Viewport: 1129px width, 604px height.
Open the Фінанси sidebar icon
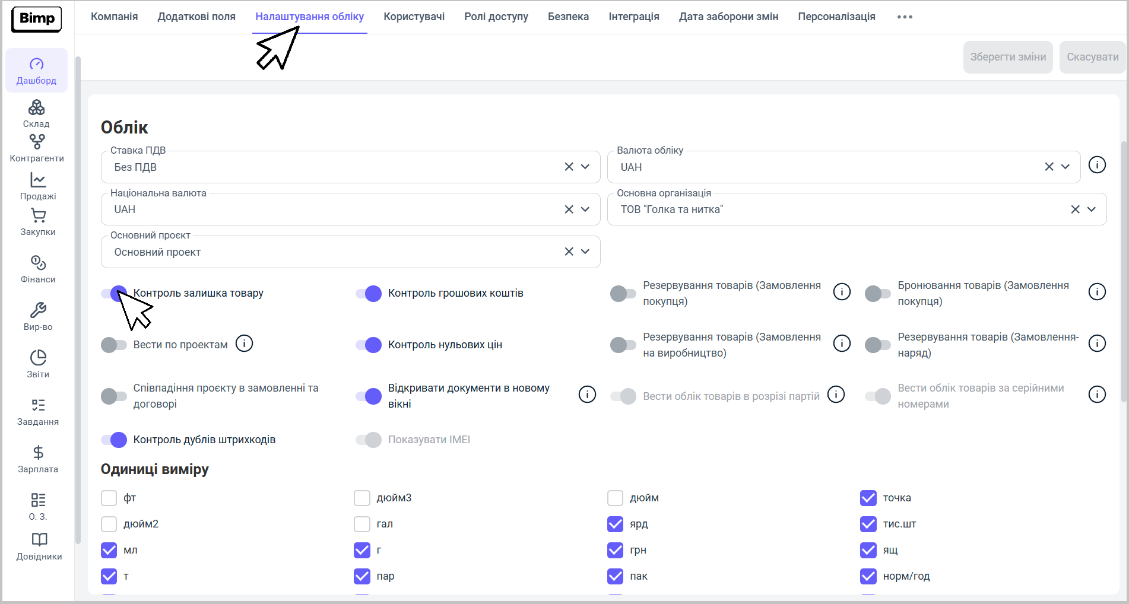(x=37, y=263)
